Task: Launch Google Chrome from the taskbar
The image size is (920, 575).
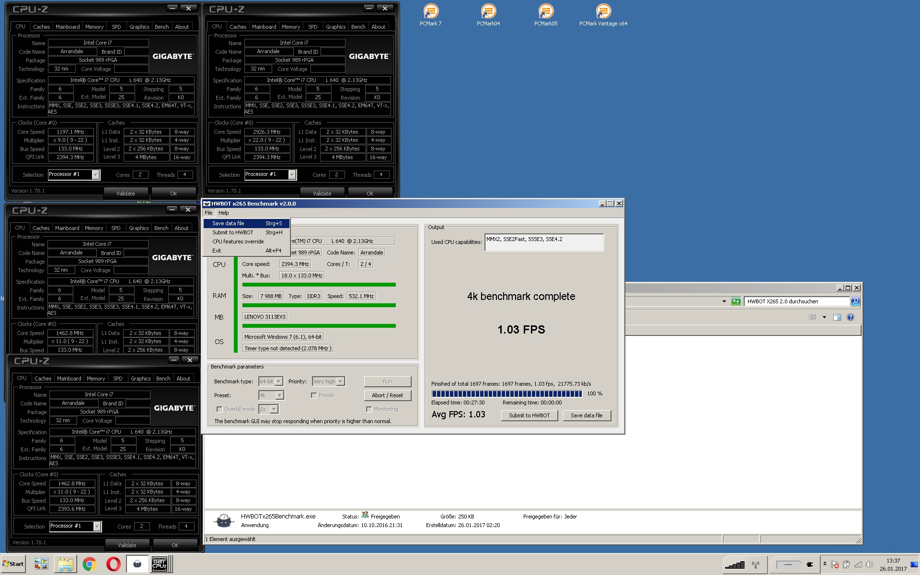Action: tap(89, 564)
